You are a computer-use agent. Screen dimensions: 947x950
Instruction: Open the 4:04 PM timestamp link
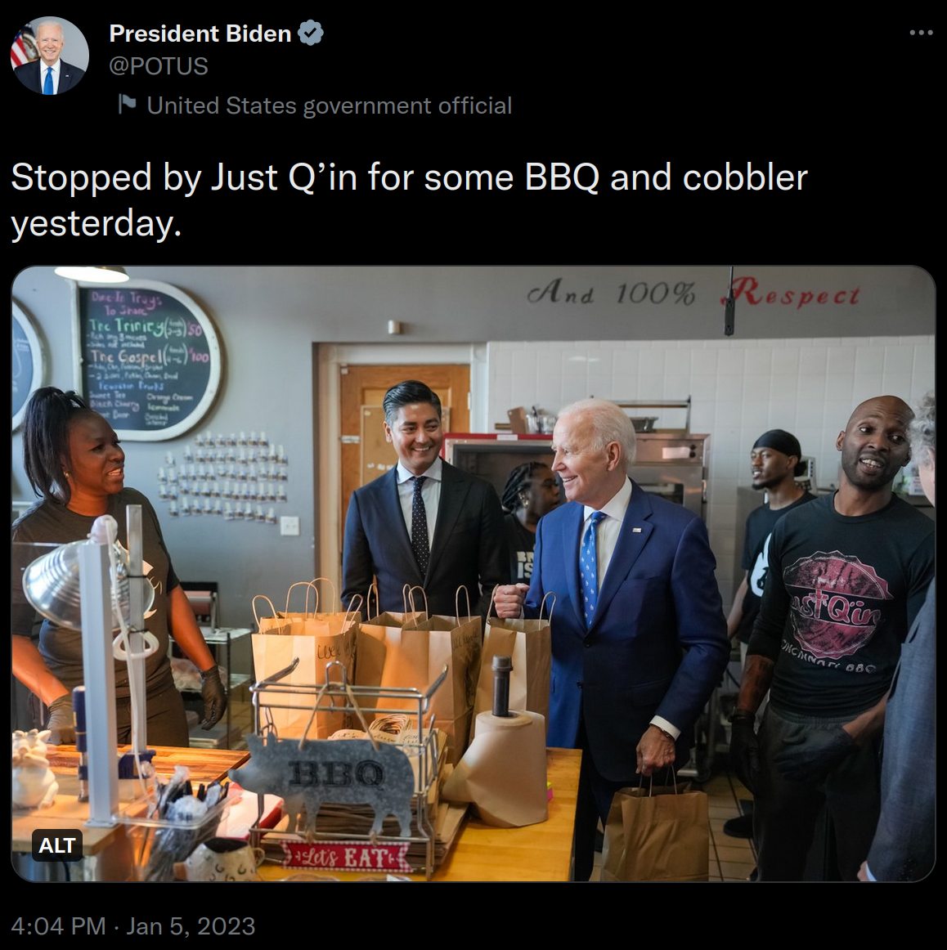pos(58,925)
